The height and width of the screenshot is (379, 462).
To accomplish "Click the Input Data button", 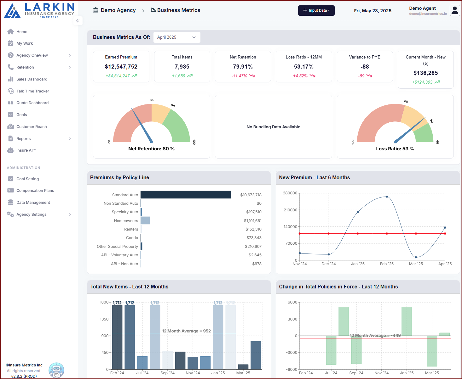I will coord(316,10).
